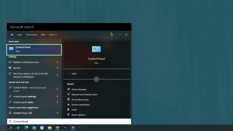Open Device Manager from Recent list
Viewport: 233px width, 131px height.
pyautogui.click(x=79, y=89)
